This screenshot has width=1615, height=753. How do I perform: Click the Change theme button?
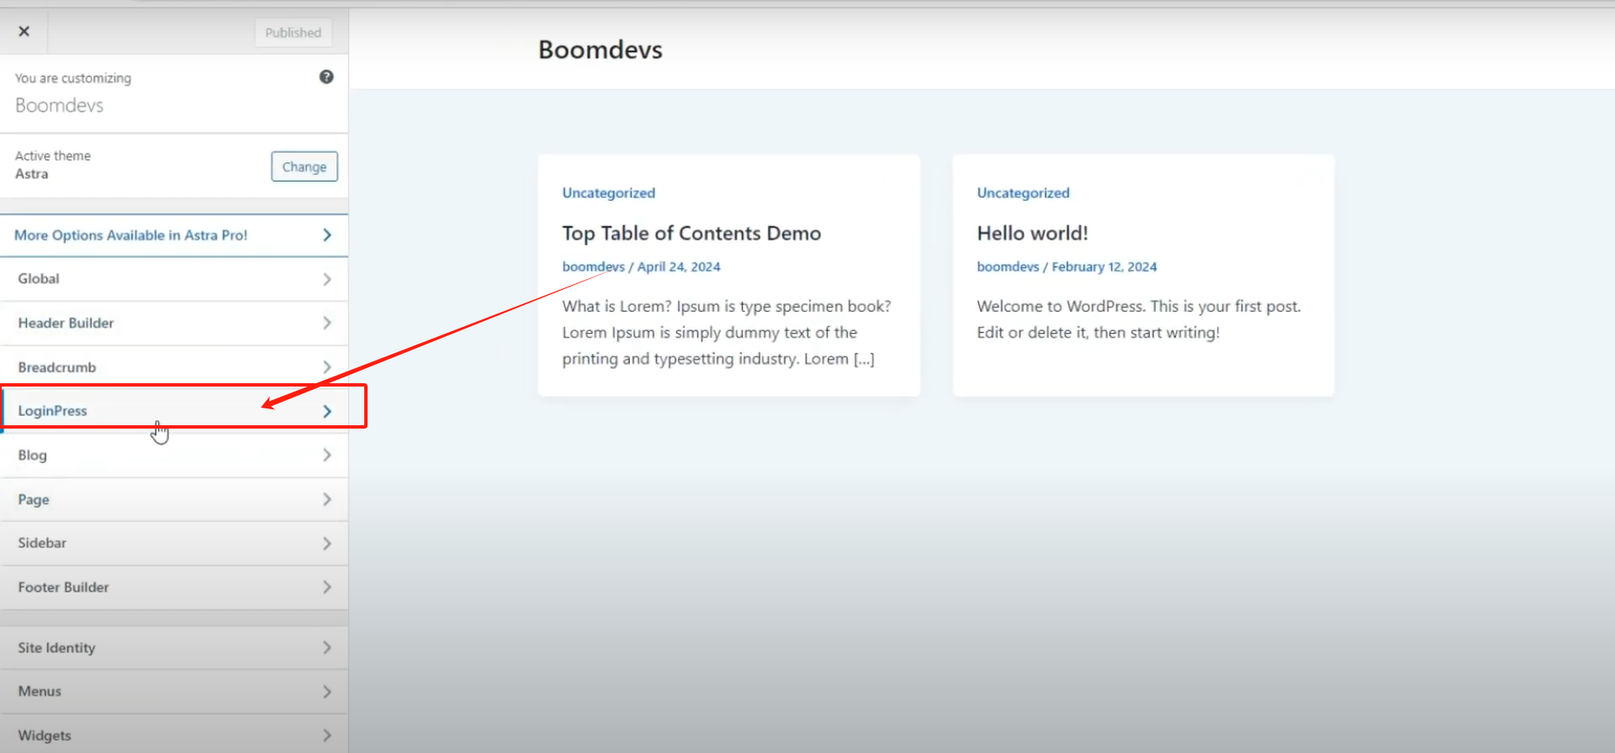coord(304,166)
